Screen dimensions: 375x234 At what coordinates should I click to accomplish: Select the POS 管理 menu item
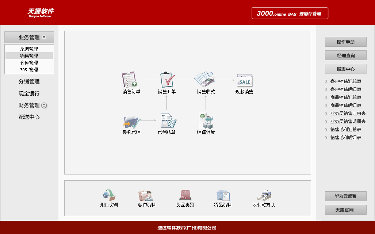pyautogui.click(x=29, y=69)
